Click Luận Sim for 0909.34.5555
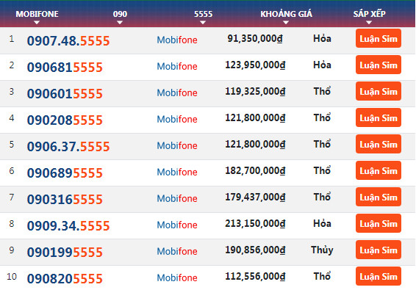This screenshot has height=290, width=416. coord(379,223)
